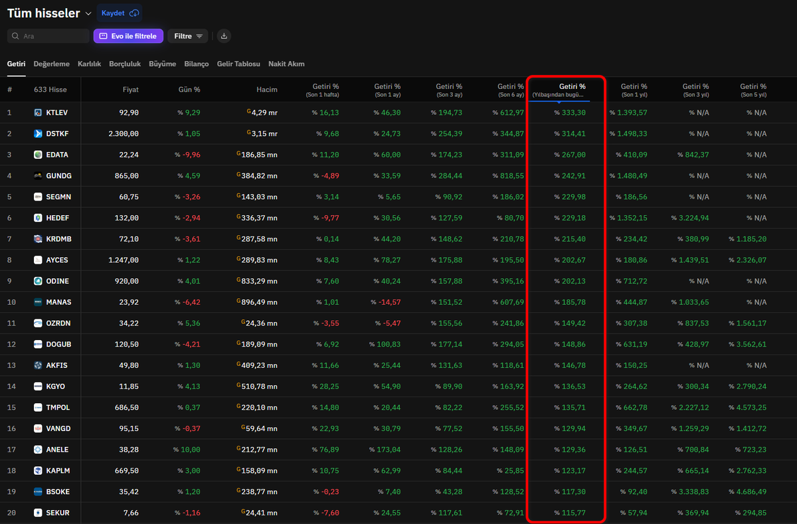Open the Karlılık tab
The width and height of the screenshot is (797, 524).
90,64
